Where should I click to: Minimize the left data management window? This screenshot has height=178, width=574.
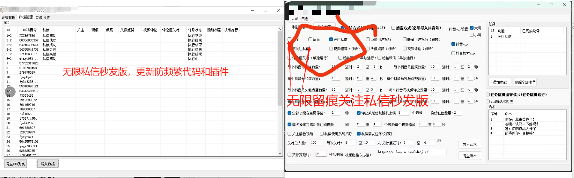253,10
